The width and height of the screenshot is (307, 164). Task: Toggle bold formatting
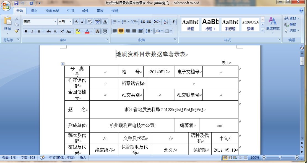point(26,31)
